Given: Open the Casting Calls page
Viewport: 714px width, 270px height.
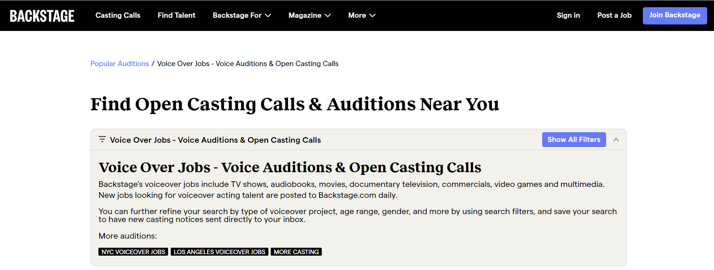Looking at the screenshot, I should coord(118,15).
